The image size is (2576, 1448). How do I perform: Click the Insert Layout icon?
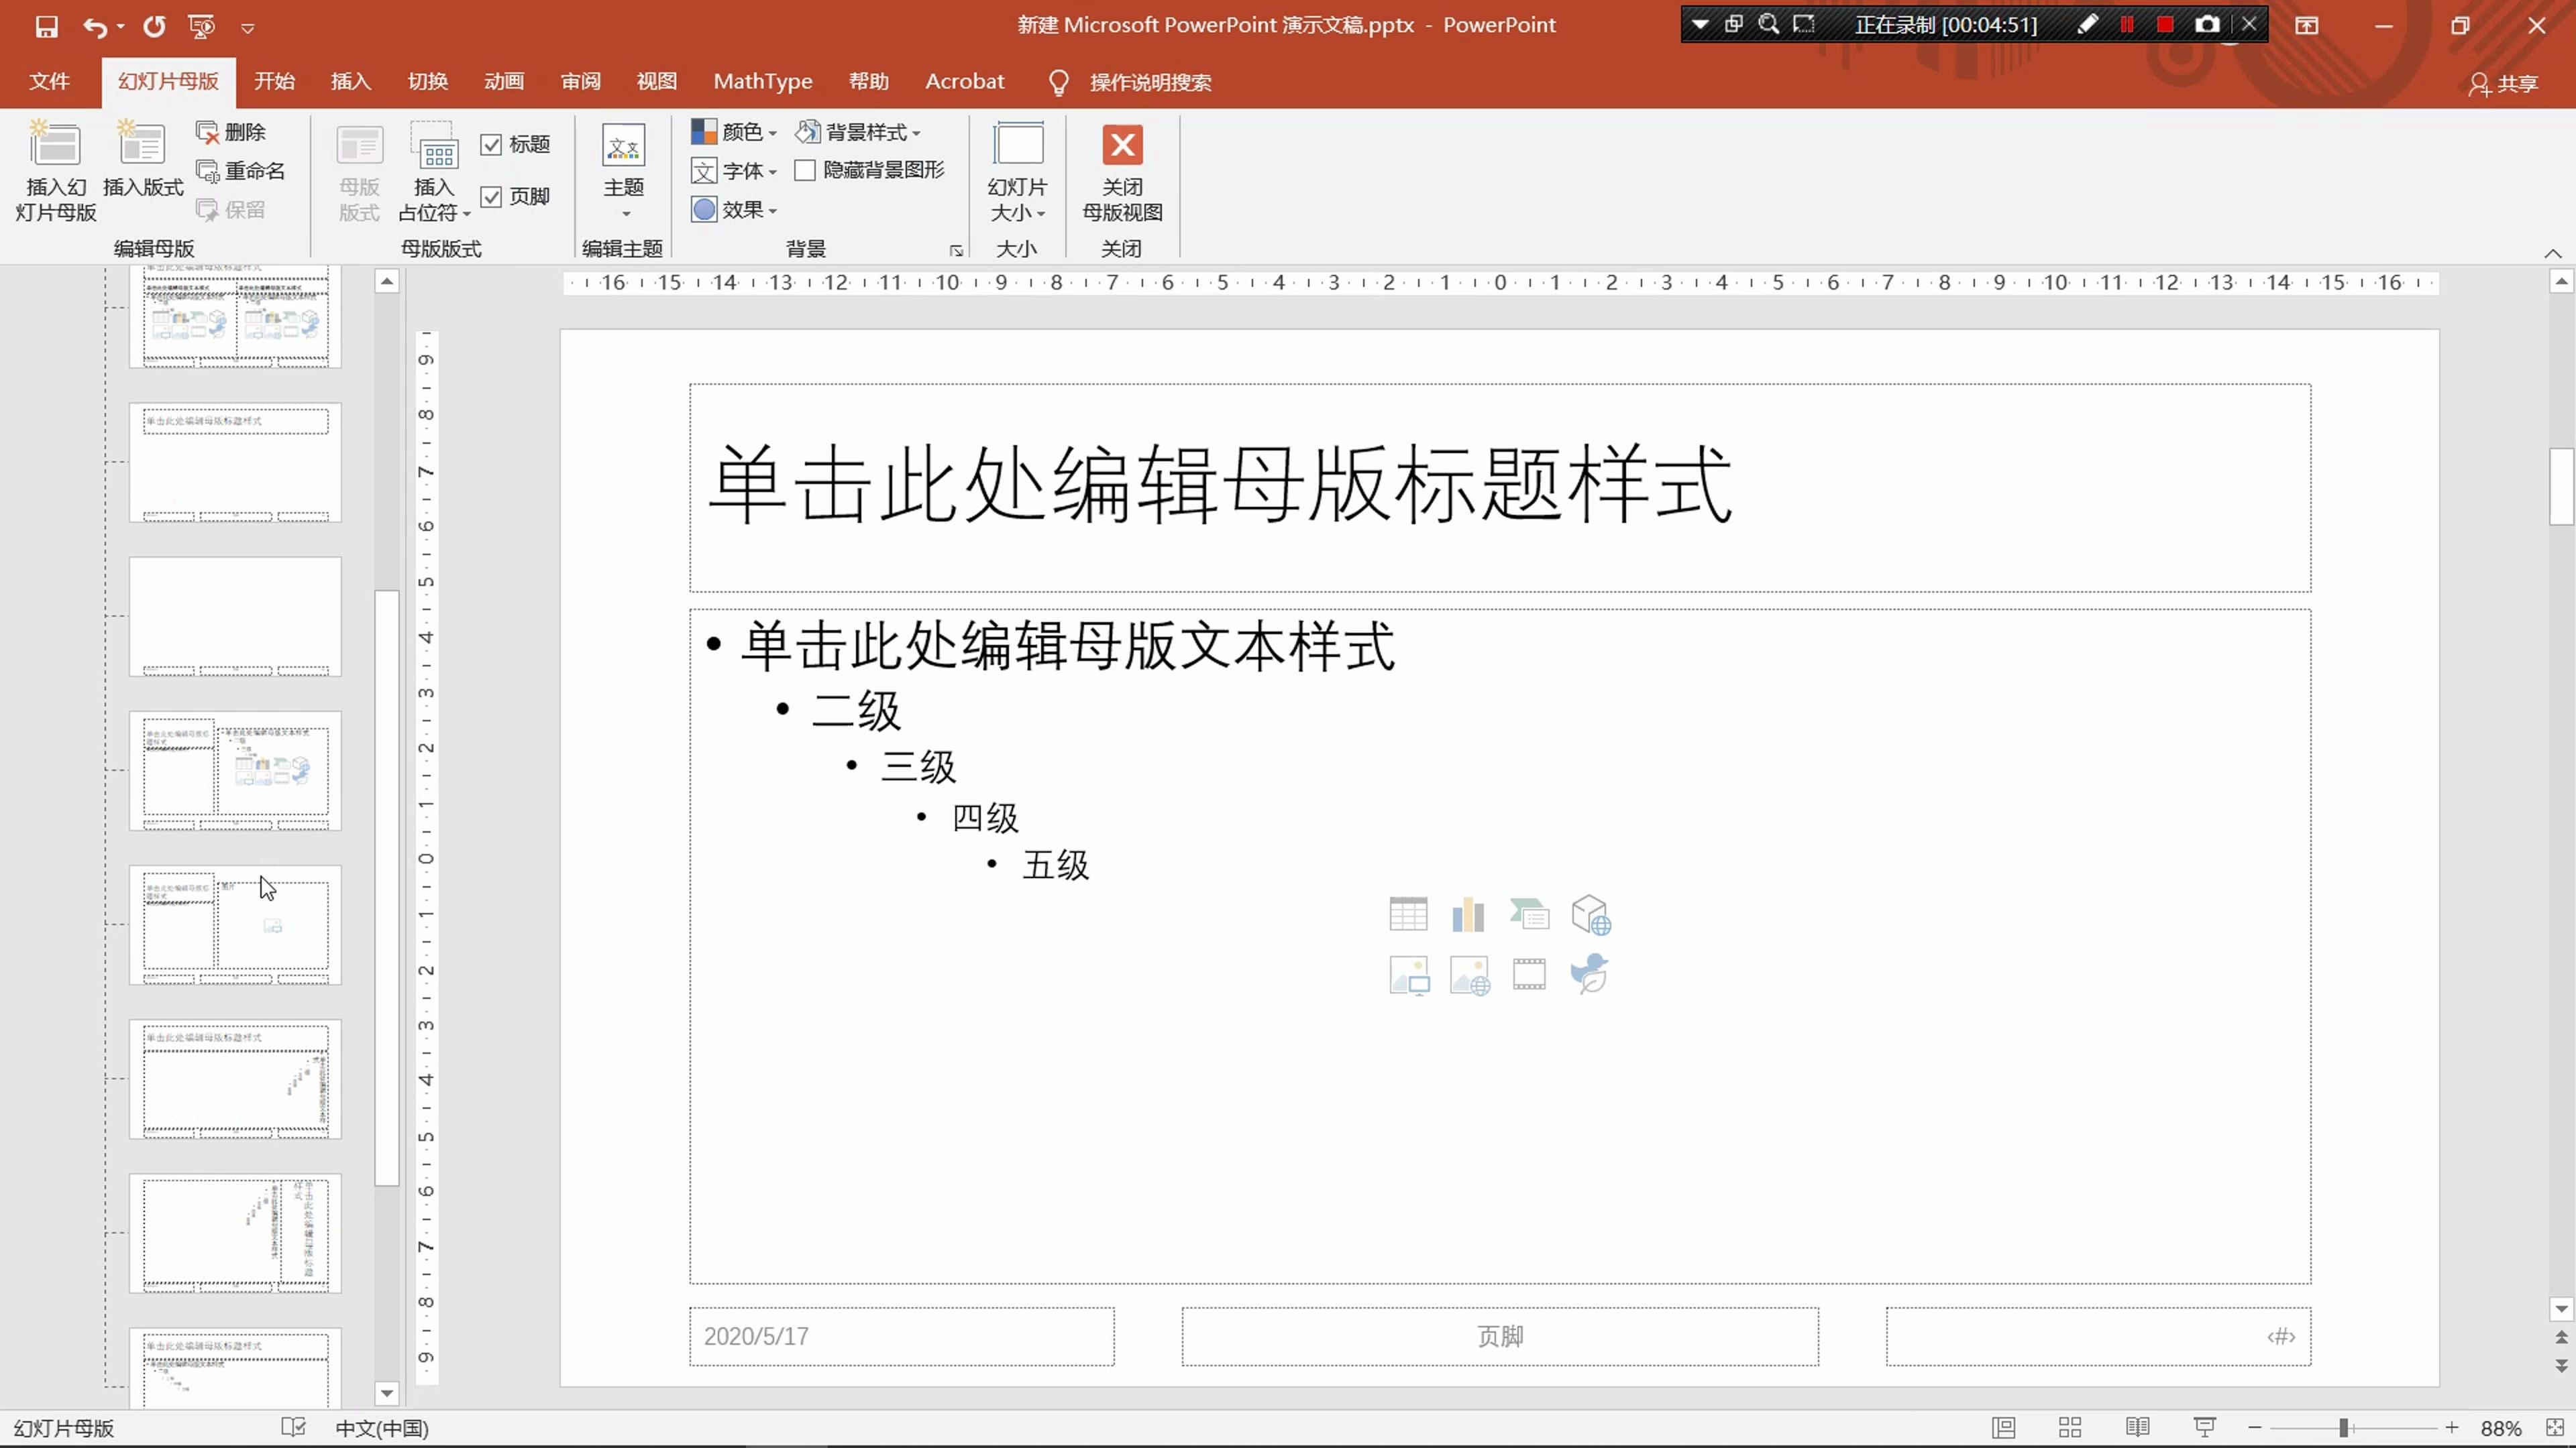[x=142, y=146]
